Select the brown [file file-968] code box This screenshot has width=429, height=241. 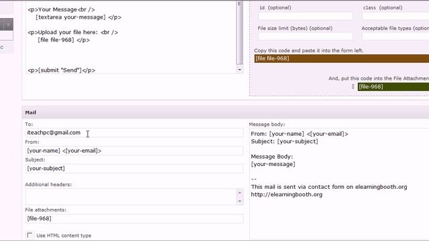point(341,58)
